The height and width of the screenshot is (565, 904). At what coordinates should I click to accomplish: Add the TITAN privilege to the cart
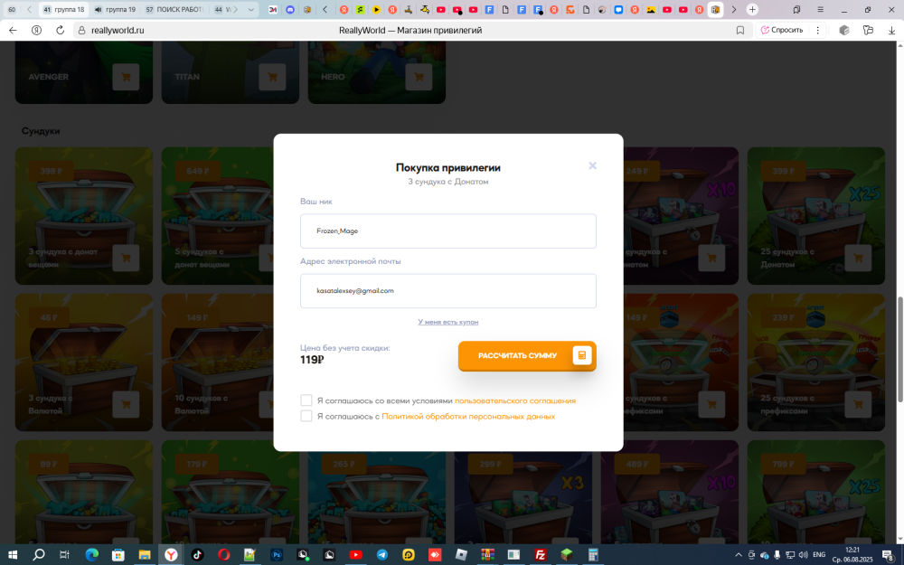click(272, 77)
